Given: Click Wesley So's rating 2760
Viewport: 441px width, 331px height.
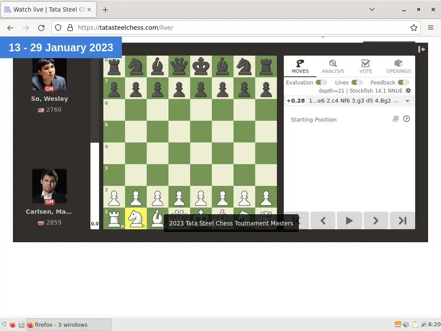Looking at the screenshot, I should click(53, 109).
